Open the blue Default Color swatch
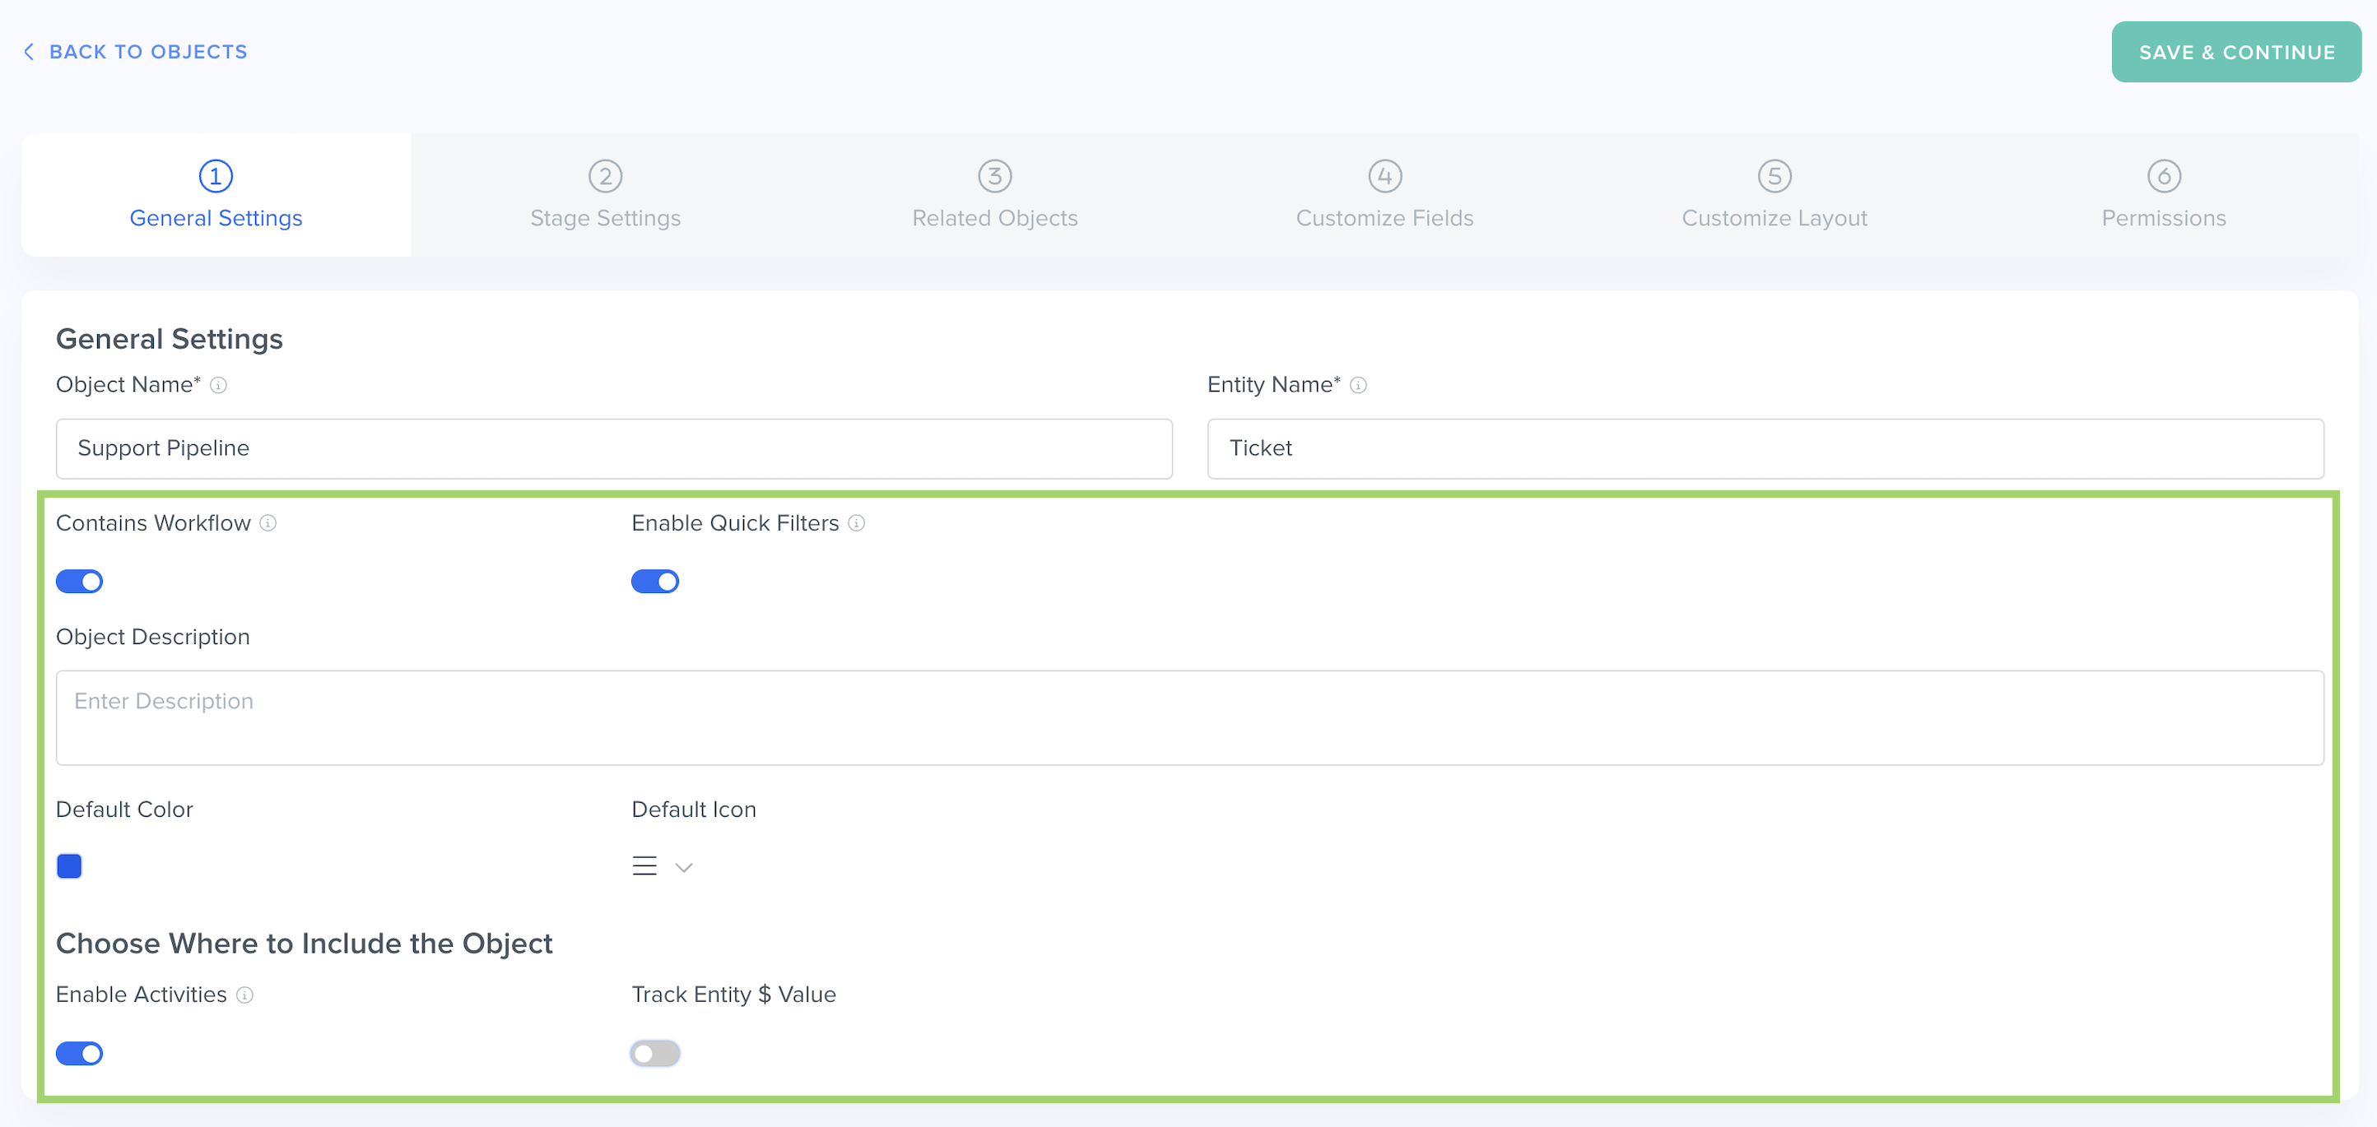The height and width of the screenshot is (1127, 2377). [x=69, y=866]
